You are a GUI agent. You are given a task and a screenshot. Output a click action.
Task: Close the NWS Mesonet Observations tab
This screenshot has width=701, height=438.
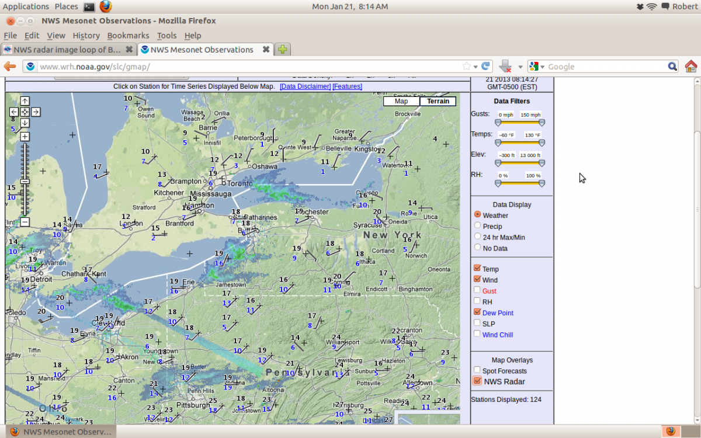(x=266, y=50)
